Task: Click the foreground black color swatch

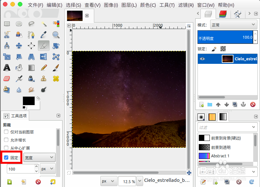Action: (29, 101)
